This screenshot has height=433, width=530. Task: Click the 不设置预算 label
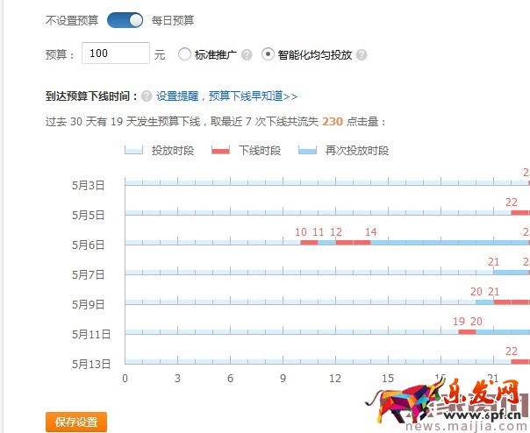point(72,19)
